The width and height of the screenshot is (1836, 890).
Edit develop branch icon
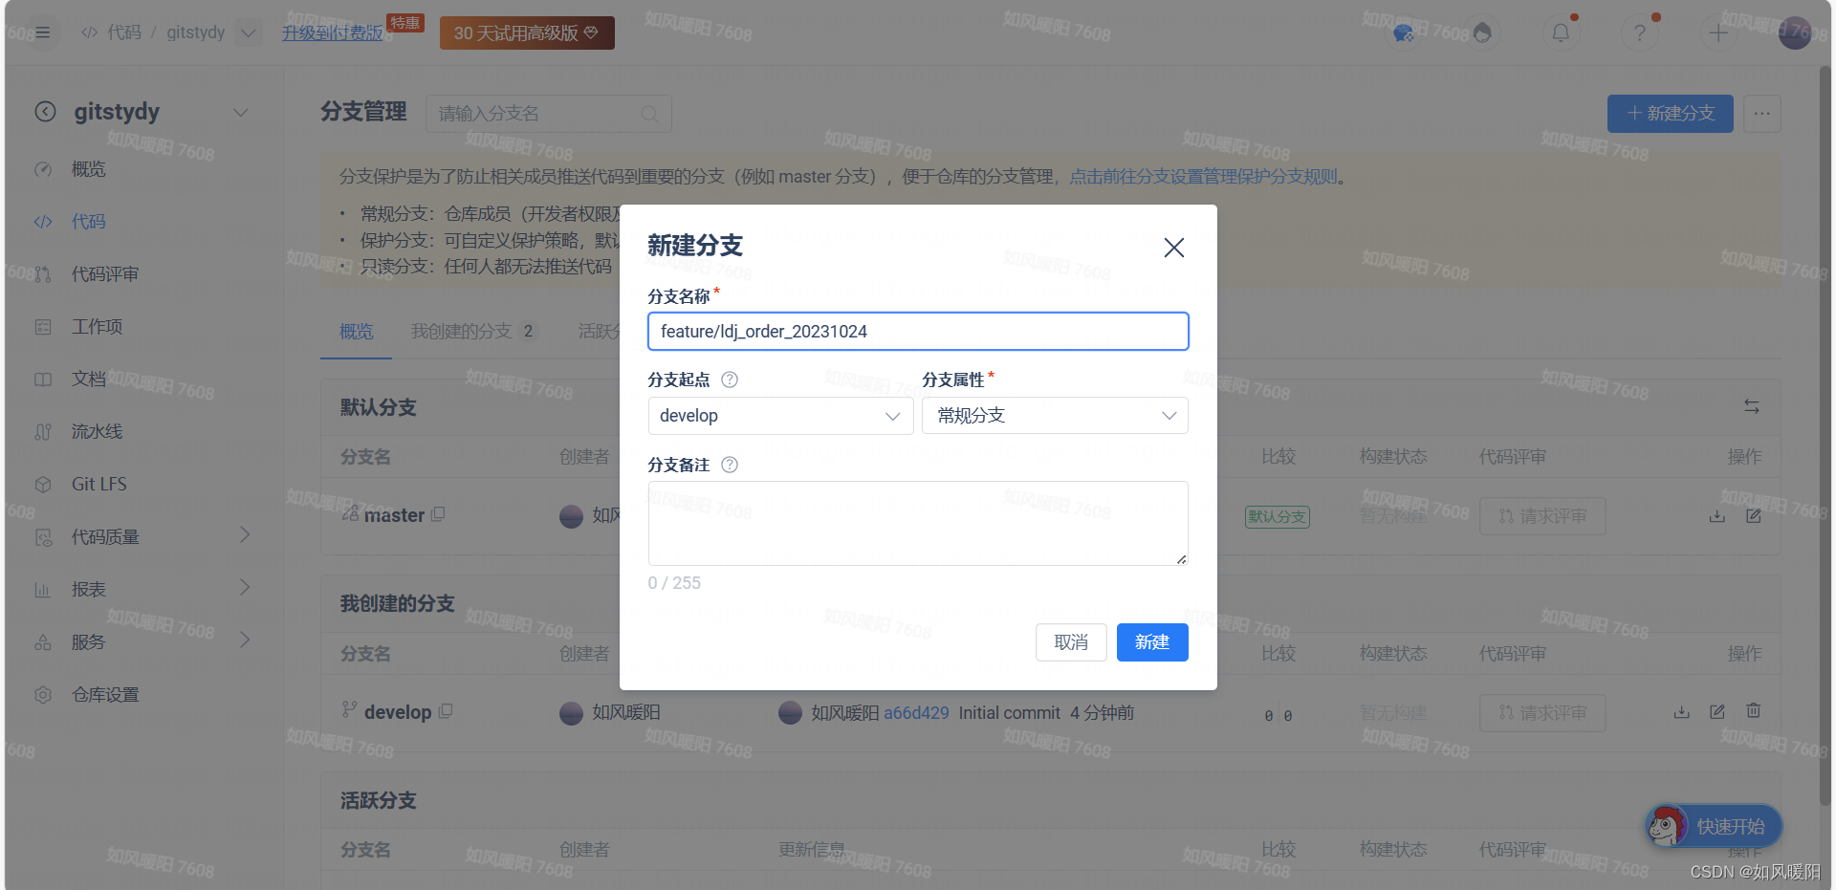pyautogui.click(x=1717, y=712)
